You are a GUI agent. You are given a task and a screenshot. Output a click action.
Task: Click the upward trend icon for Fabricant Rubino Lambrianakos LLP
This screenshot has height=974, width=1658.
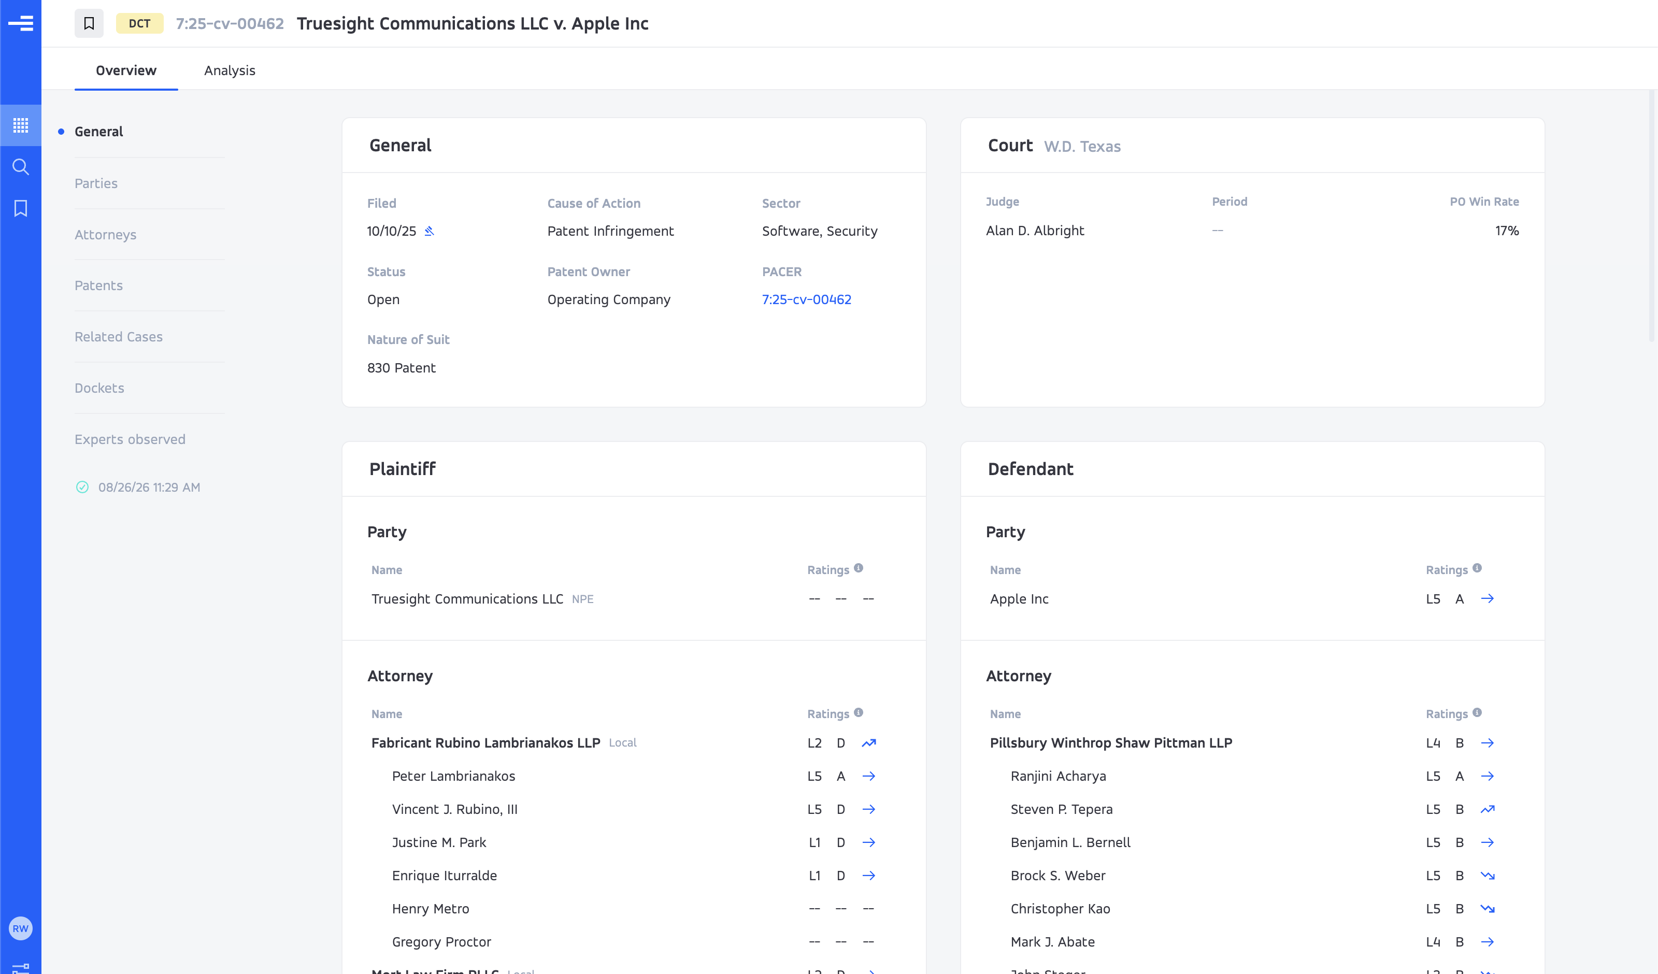pyautogui.click(x=869, y=743)
